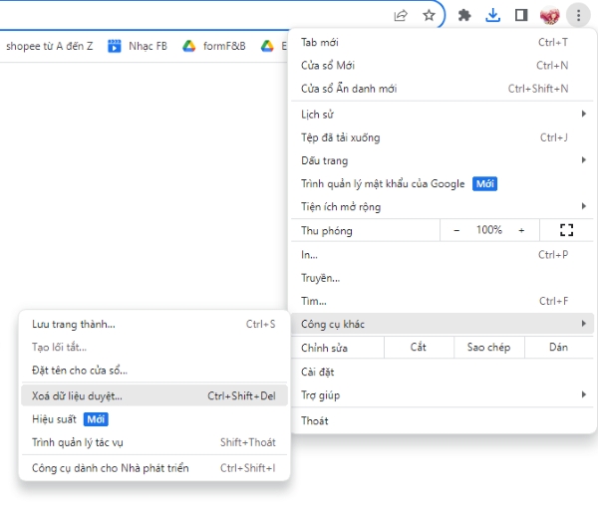598x511 pixels.
Task: Open the downloads arrow icon in toolbar
Action: coord(492,15)
